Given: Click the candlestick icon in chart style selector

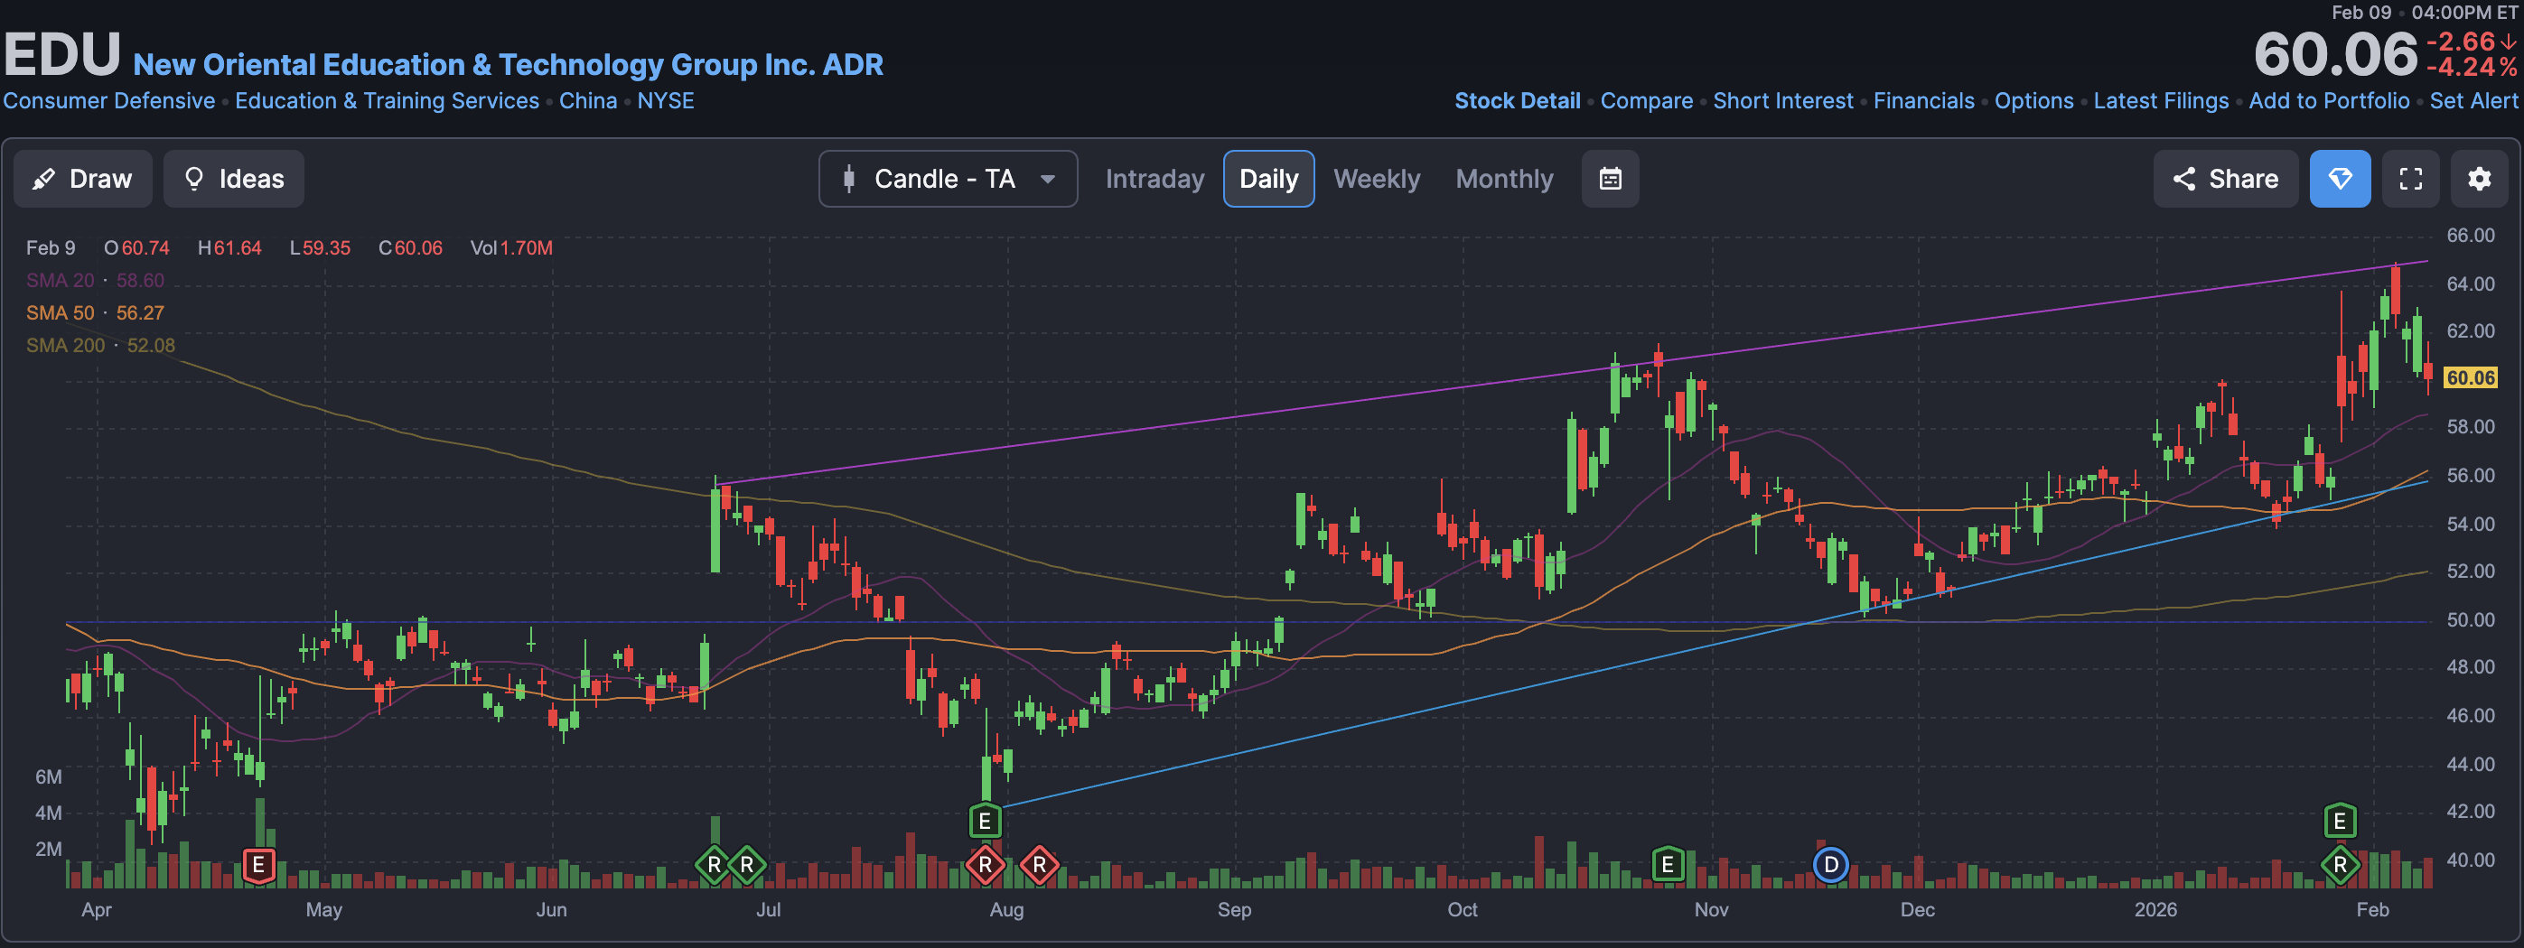Looking at the screenshot, I should (x=848, y=178).
